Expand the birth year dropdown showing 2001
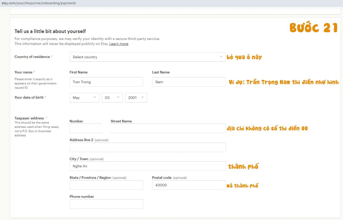 pos(136,98)
